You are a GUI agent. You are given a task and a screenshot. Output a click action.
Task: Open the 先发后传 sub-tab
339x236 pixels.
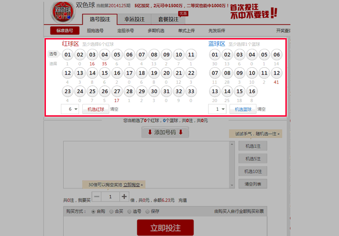[x=217, y=31]
